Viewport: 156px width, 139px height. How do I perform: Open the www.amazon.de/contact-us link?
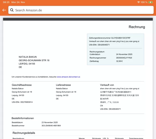point(68,77)
